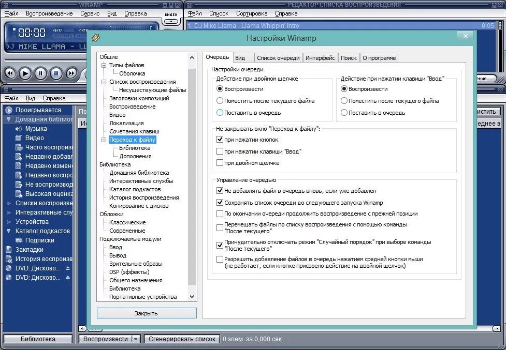Click the Видео film icon in library
The height and width of the screenshot is (350, 506).
click(x=19, y=138)
